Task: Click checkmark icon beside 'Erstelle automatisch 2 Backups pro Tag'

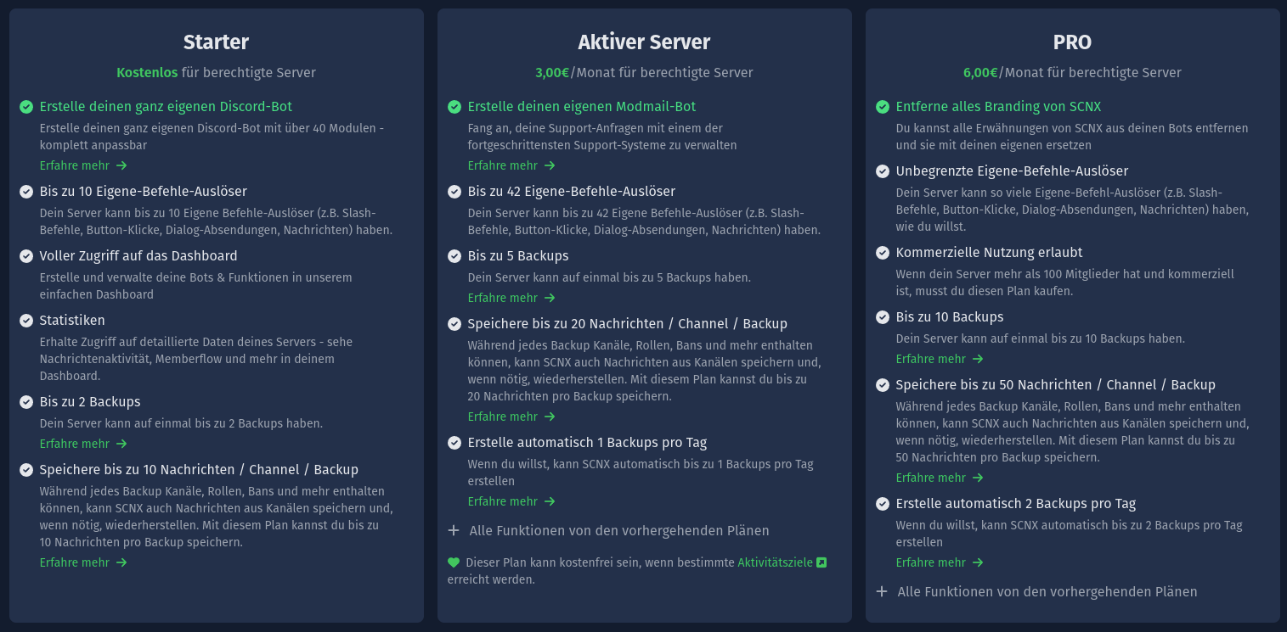Action: pyautogui.click(x=883, y=504)
